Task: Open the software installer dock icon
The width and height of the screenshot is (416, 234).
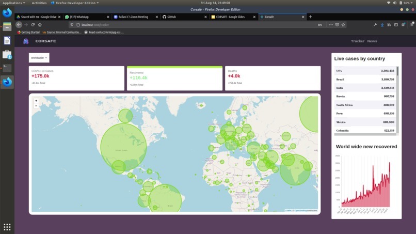Action: coord(7,54)
